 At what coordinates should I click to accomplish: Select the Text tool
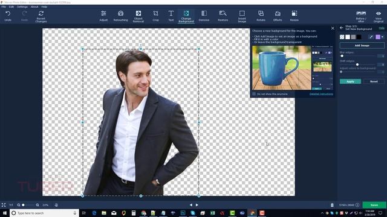[x=171, y=16]
